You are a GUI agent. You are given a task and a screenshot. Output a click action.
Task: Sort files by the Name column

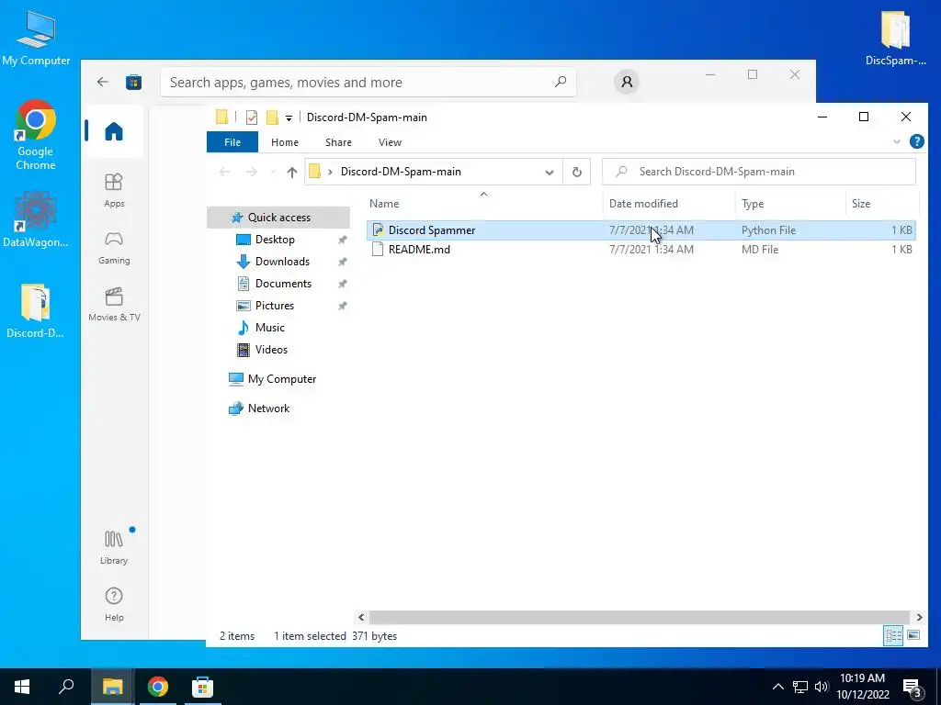(x=483, y=204)
